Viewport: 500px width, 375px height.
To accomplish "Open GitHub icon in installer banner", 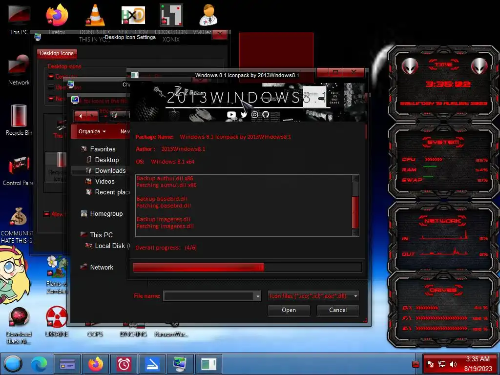I will click(x=266, y=114).
